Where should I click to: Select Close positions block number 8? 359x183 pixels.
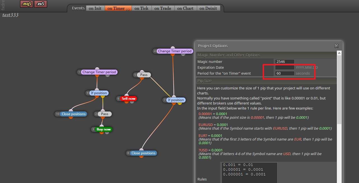click(143, 153)
